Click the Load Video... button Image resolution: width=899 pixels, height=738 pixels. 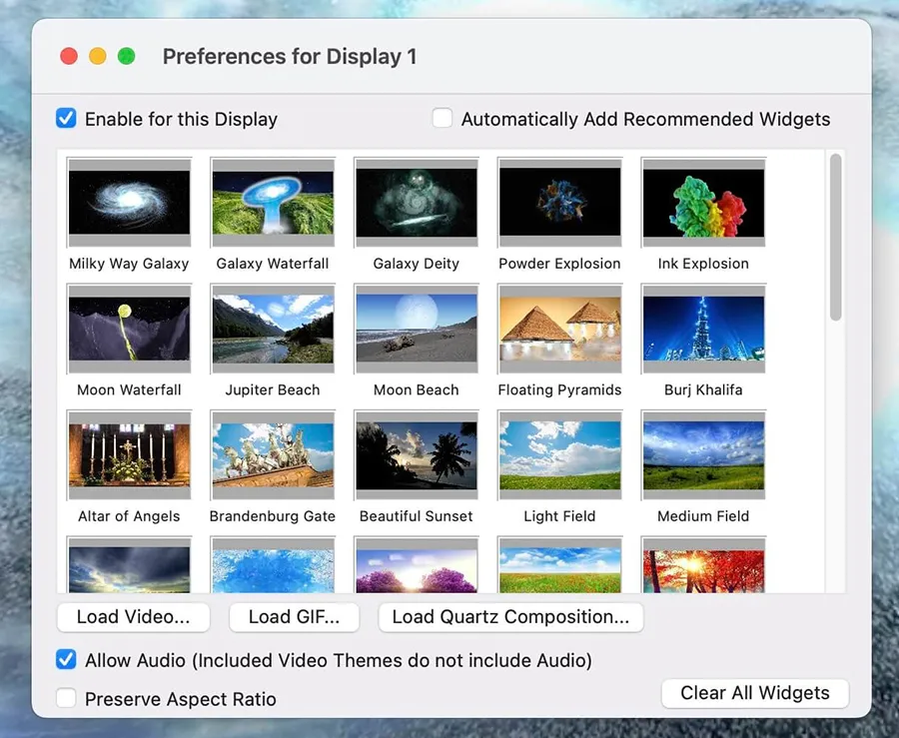pos(133,617)
